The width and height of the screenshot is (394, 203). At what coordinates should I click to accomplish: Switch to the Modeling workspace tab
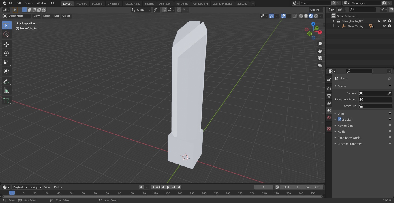[82, 3]
